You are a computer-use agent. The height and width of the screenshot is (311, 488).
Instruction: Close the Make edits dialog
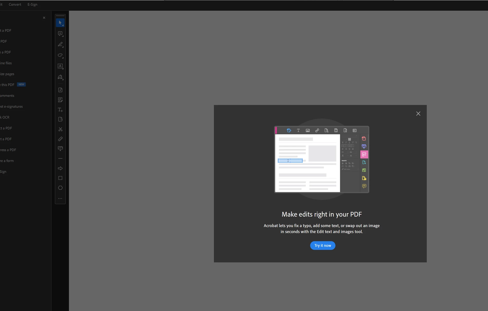pos(418,114)
